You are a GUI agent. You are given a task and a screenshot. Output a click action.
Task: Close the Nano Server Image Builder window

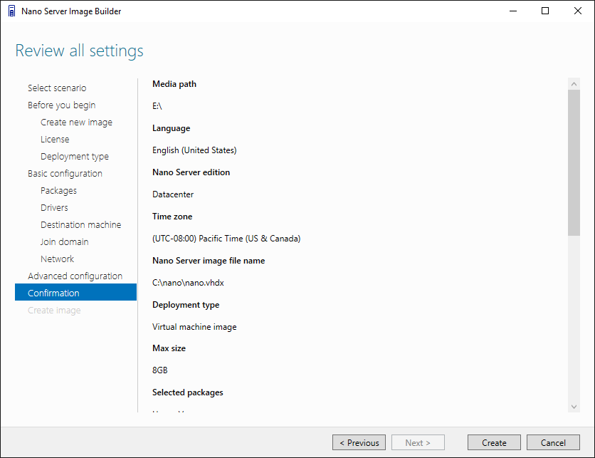tap(577, 11)
